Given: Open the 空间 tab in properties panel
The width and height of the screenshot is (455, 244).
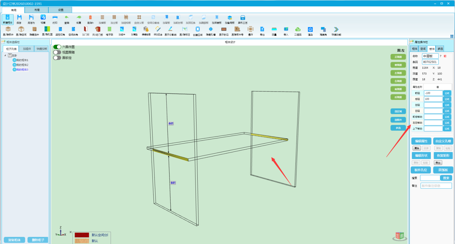Looking at the screenshot, I should point(423,49).
